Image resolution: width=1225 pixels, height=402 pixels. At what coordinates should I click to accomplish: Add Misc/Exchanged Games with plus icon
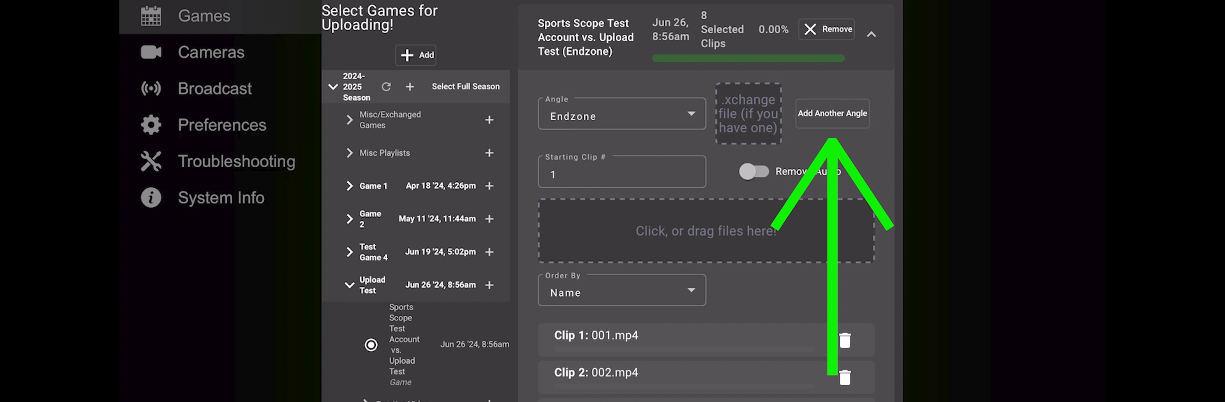click(489, 120)
